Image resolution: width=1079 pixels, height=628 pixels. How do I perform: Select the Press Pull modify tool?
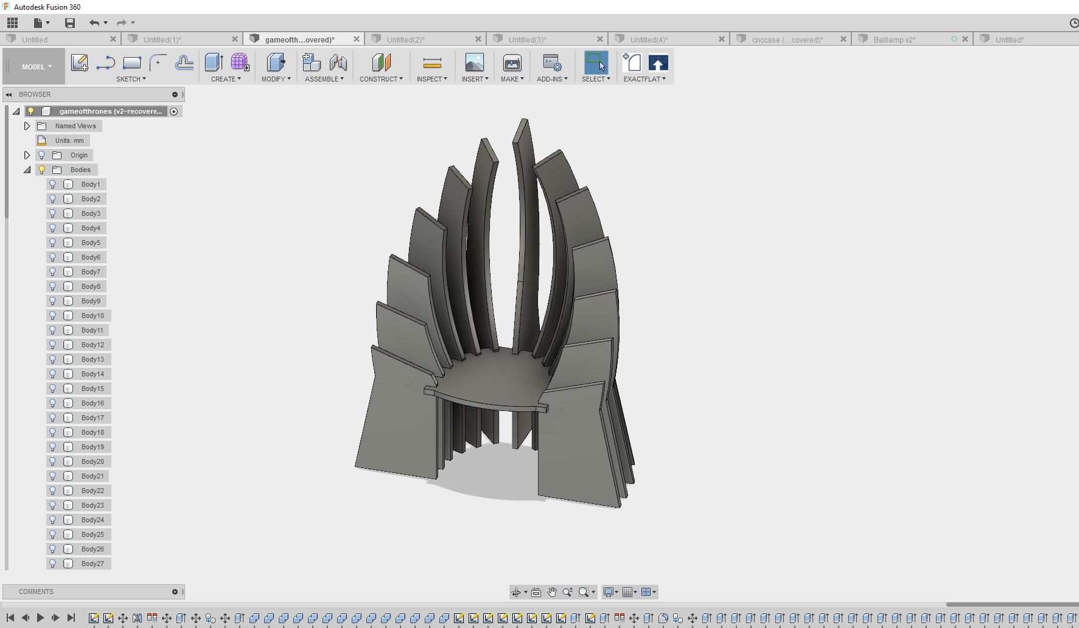coord(276,63)
